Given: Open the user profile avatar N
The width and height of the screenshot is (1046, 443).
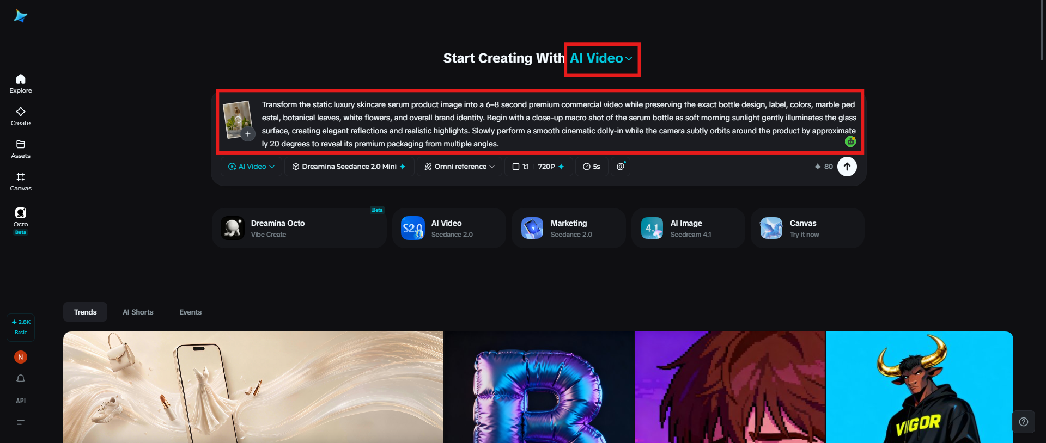Looking at the screenshot, I should click(x=21, y=357).
